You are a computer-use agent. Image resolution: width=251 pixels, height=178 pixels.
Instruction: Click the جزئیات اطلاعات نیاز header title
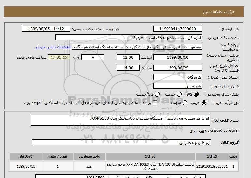pyautogui.click(x=219, y=12)
